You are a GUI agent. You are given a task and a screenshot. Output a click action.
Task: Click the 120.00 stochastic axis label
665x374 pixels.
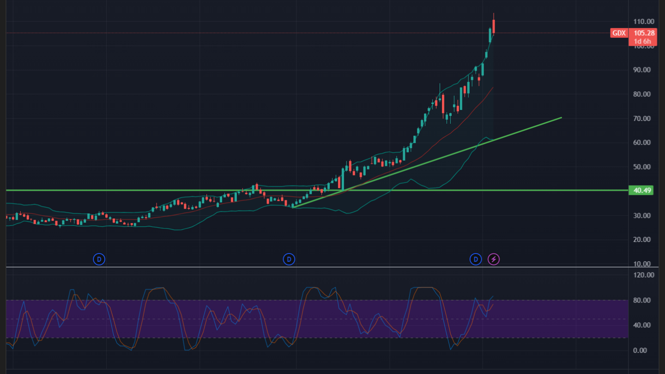[x=644, y=275]
